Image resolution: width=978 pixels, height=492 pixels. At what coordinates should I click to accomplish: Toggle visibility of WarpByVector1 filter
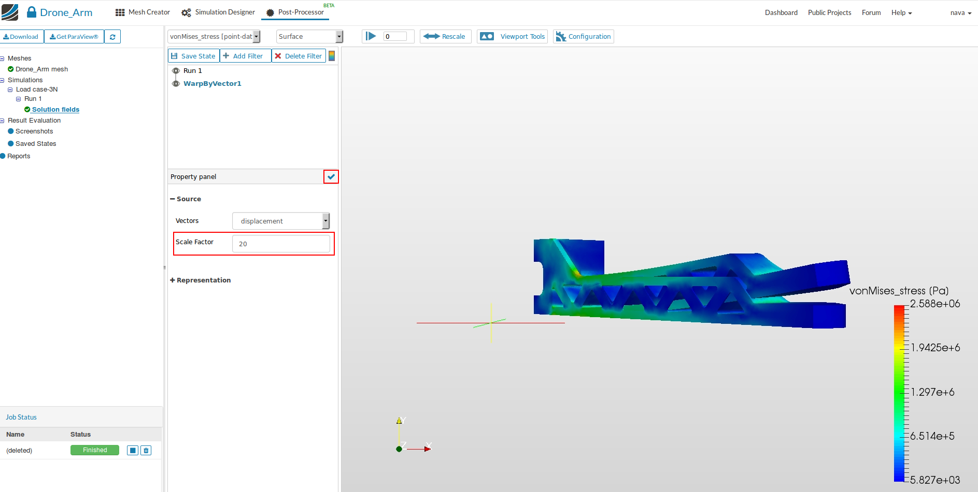(176, 84)
